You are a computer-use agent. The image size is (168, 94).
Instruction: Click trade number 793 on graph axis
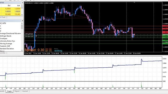pos(142,89)
